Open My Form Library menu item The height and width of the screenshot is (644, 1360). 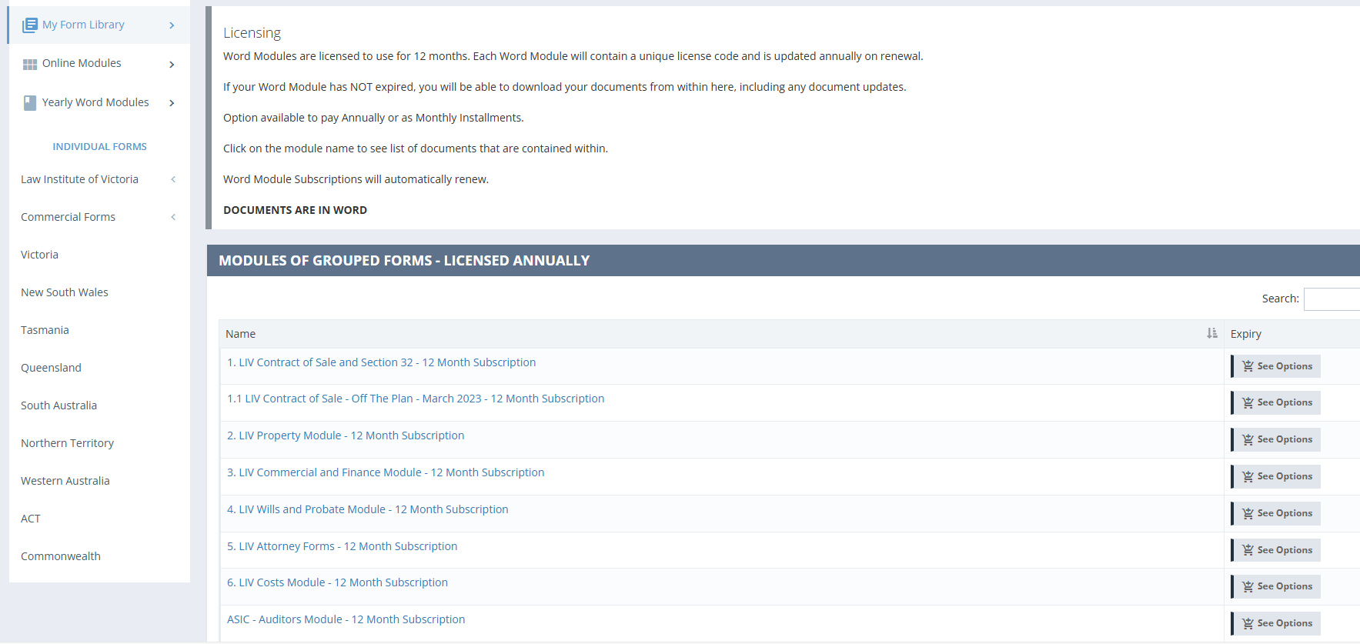99,25
